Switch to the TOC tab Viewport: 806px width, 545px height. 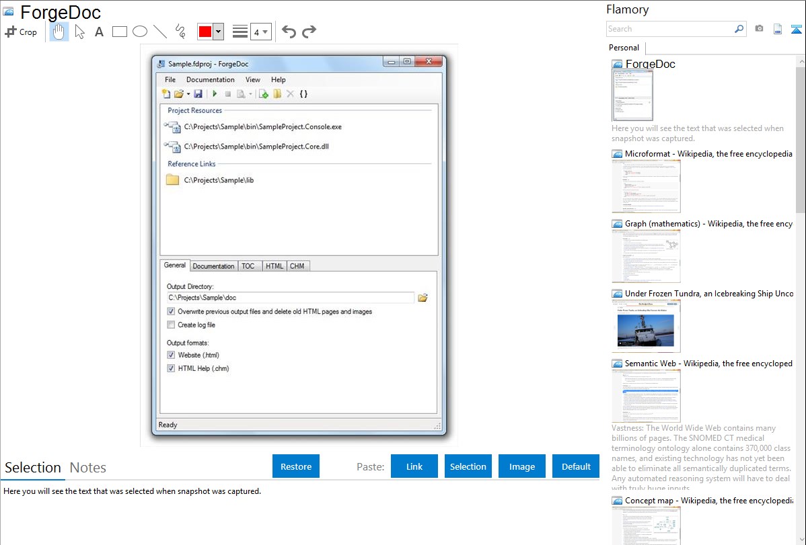[x=248, y=266]
